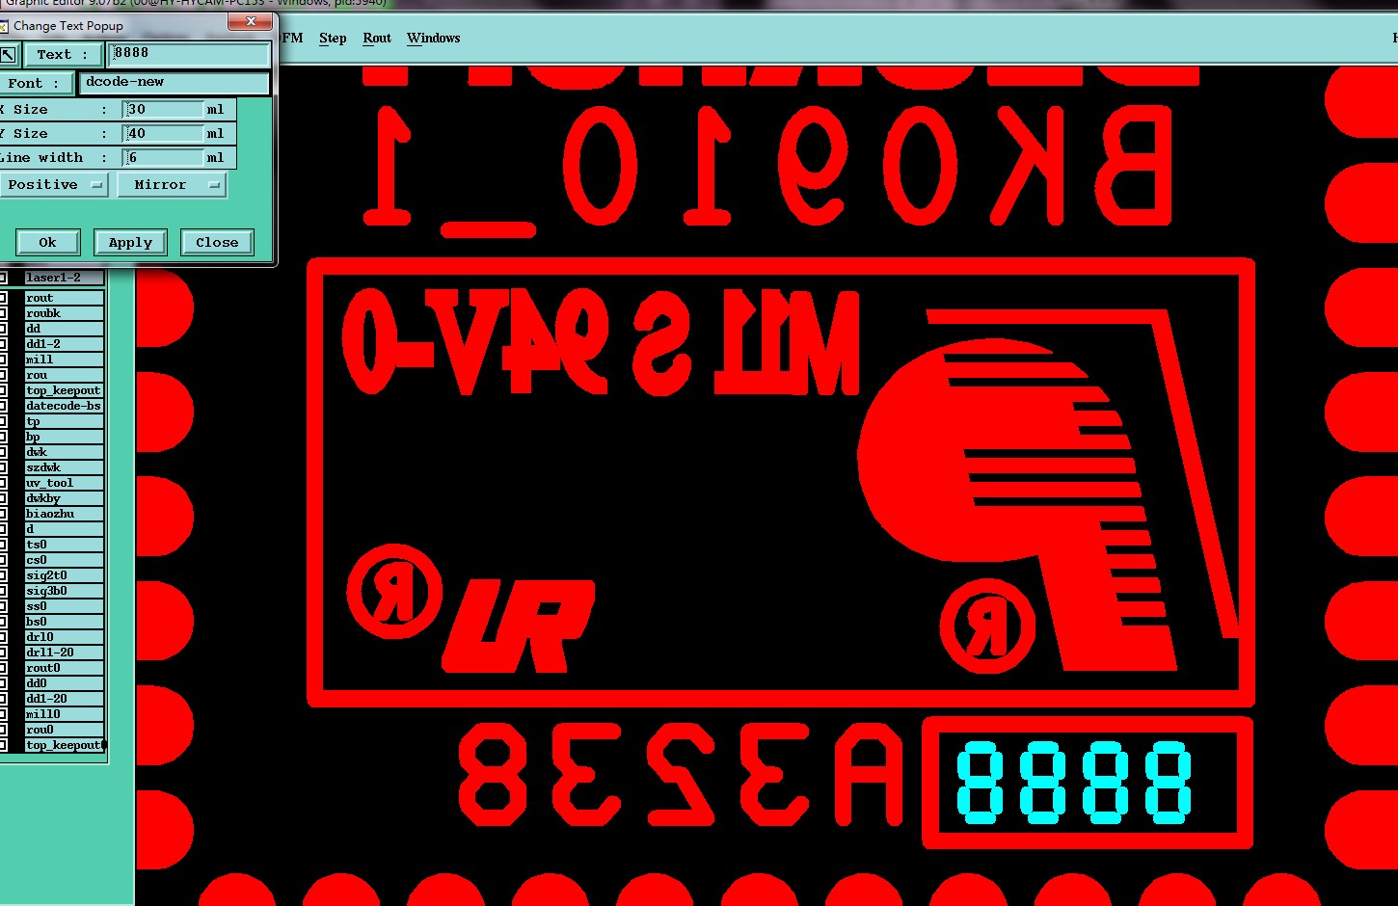This screenshot has height=906, width=1398.
Task: Toggle the checkbox for layer laser1-2
Action: click(3, 278)
